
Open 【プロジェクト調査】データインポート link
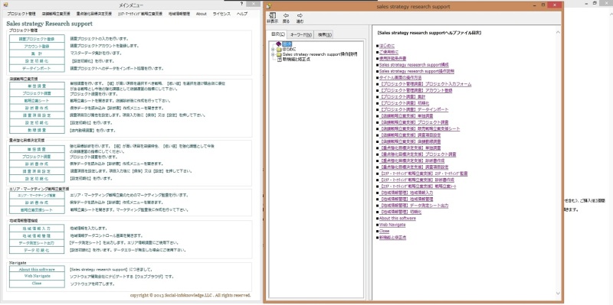pyautogui.click(x=414, y=109)
